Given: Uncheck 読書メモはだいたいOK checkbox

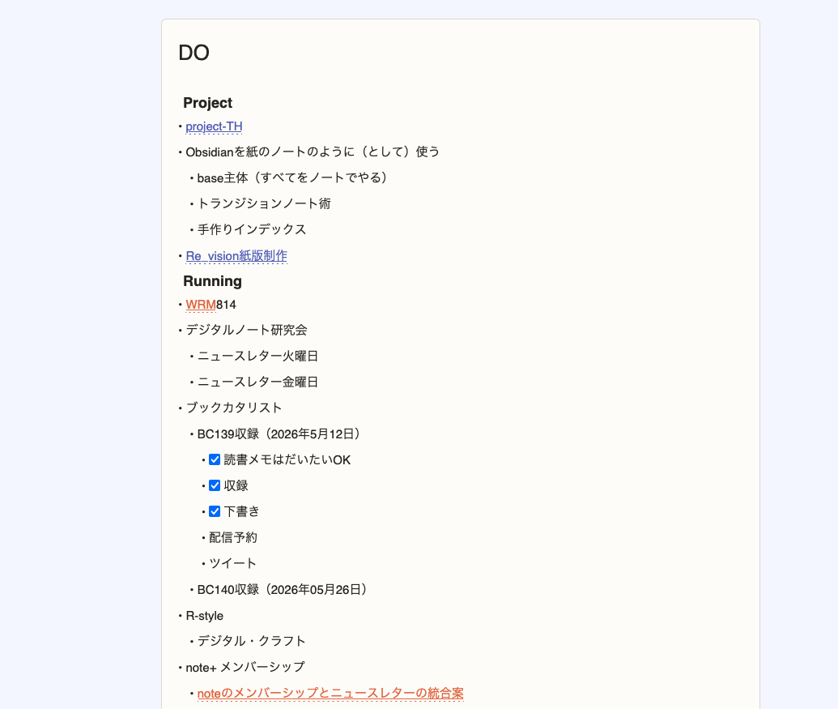Looking at the screenshot, I should tap(215, 459).
